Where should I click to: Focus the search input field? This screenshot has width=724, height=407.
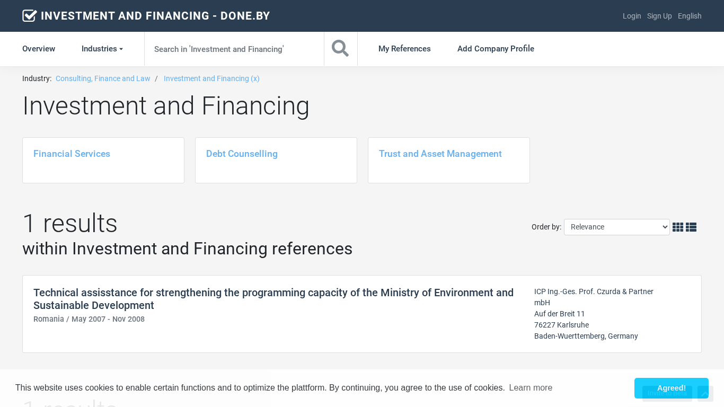tap(234, 49)
